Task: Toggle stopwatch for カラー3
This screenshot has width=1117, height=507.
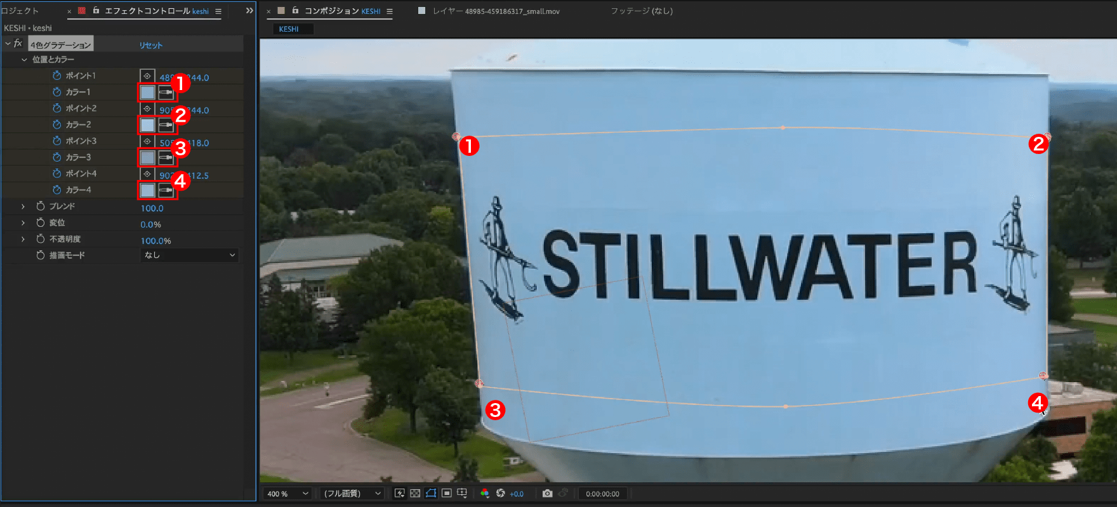Action: pyautogui.click(x=57, y=157)
